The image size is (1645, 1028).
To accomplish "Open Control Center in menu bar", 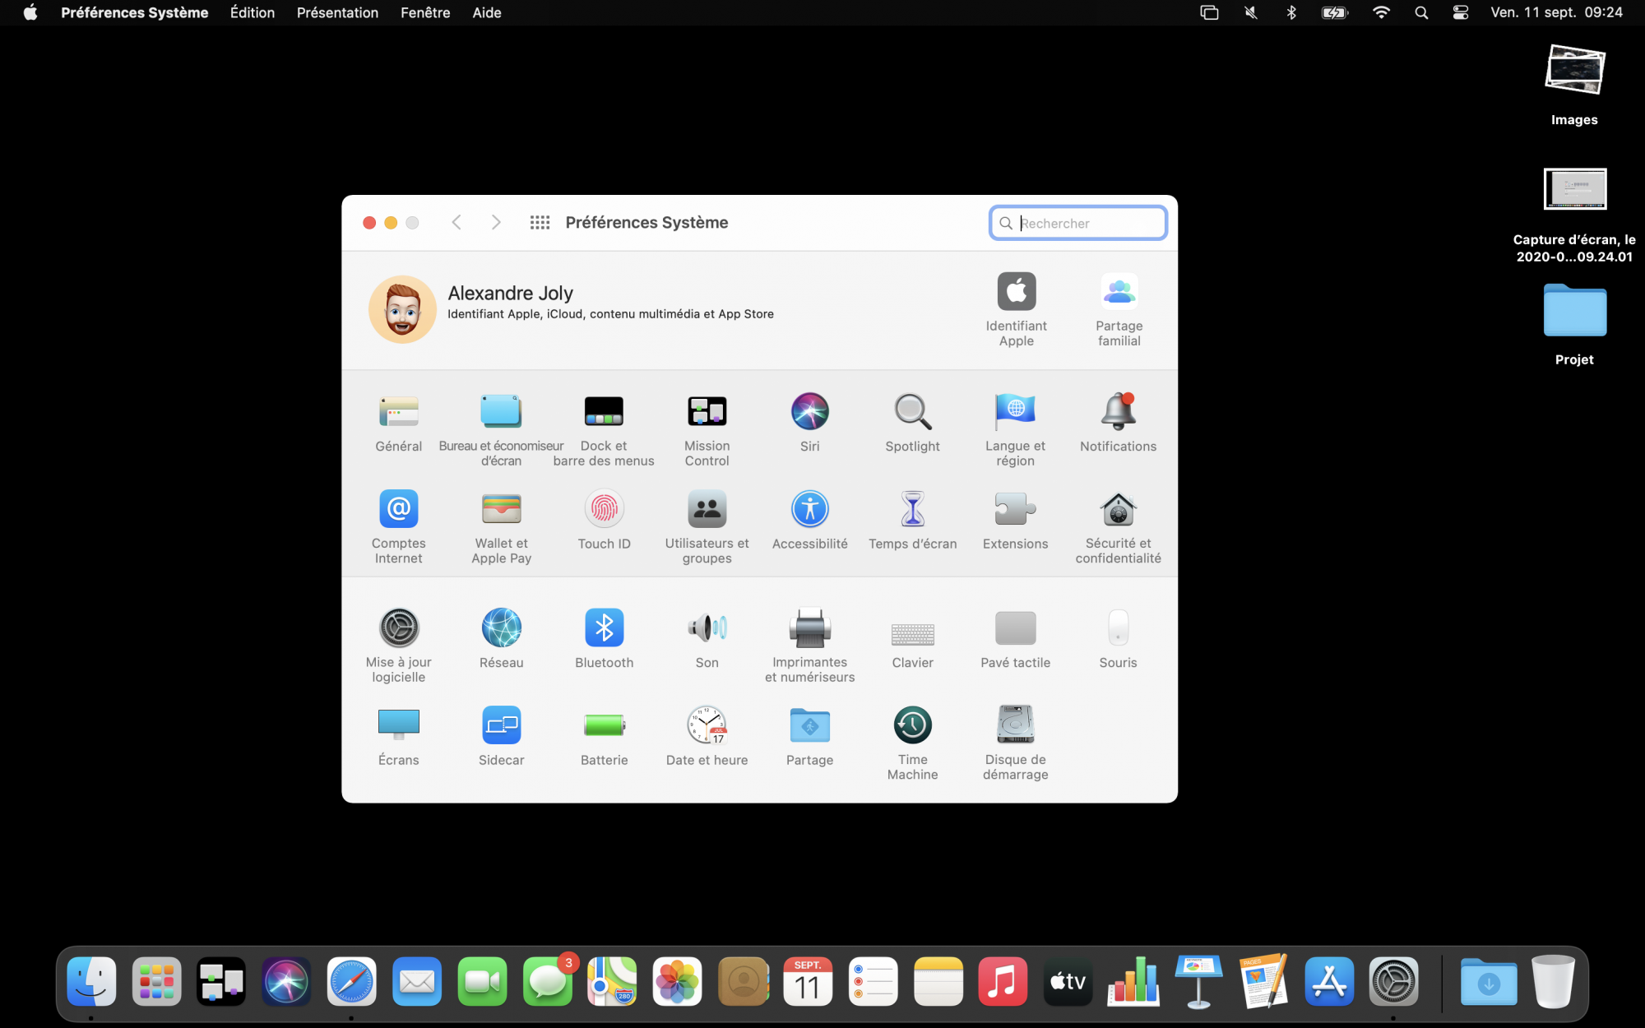I will point(1461,12).
